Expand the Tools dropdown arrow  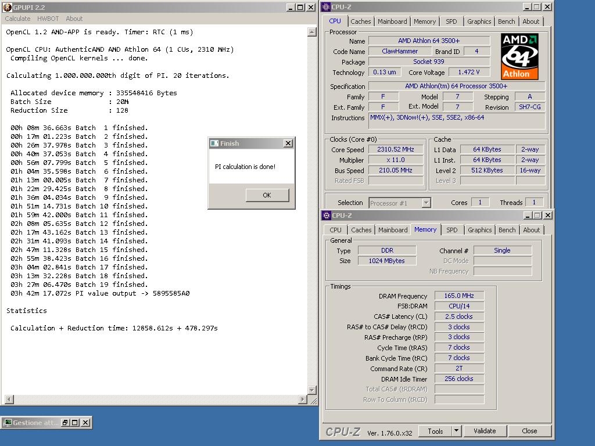coord(457,431)
